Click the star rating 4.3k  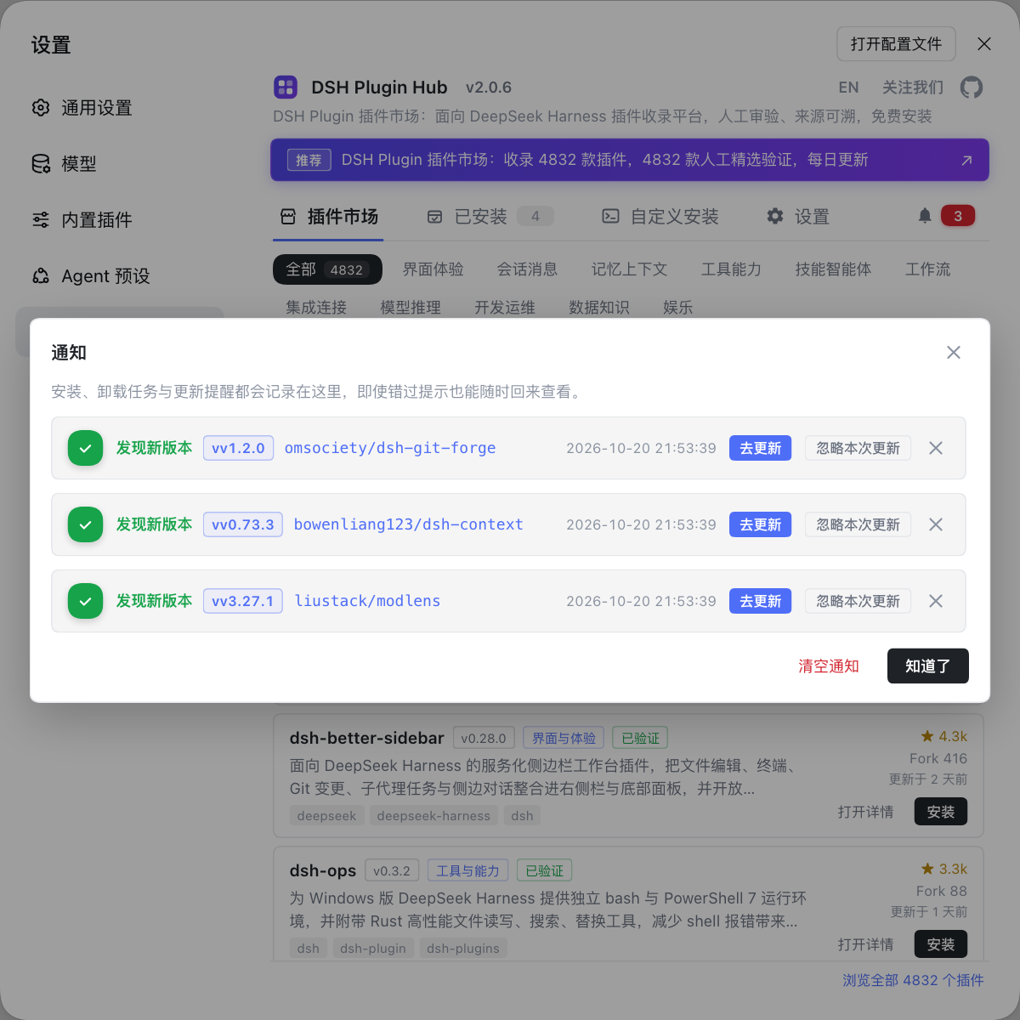[944, 737]
